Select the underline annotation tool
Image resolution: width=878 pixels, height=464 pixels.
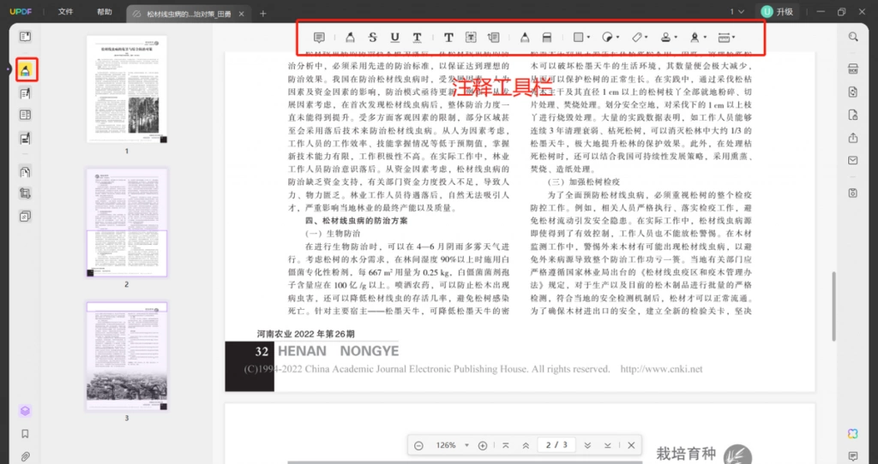tap(394, 38)
